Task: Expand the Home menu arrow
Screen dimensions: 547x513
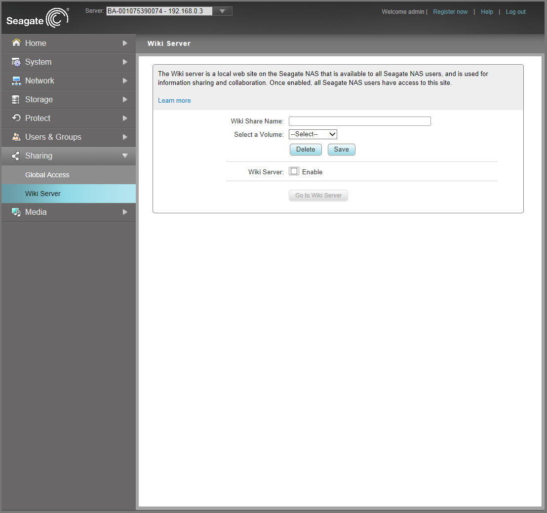Action: (125, 43)
